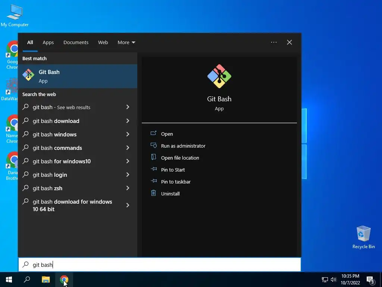Select the My Computer desktop icon
Screen dimensions: 382x287
(15, 15)
